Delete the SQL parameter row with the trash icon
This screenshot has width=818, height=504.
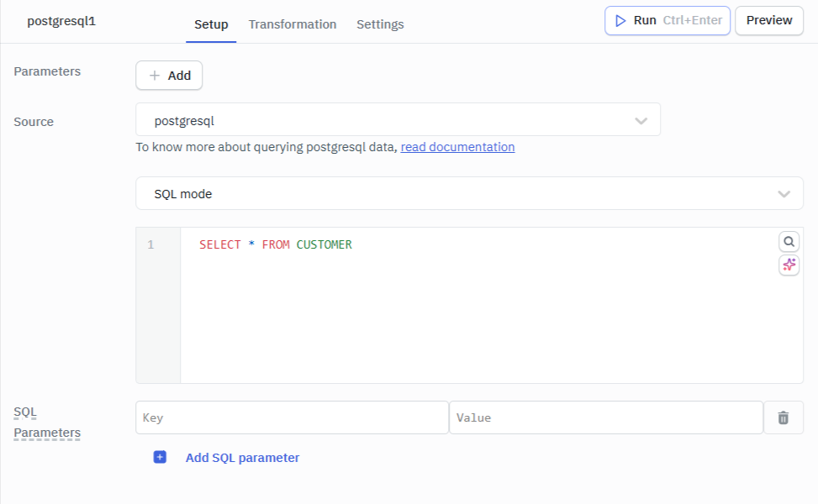(x=784, y=417)
